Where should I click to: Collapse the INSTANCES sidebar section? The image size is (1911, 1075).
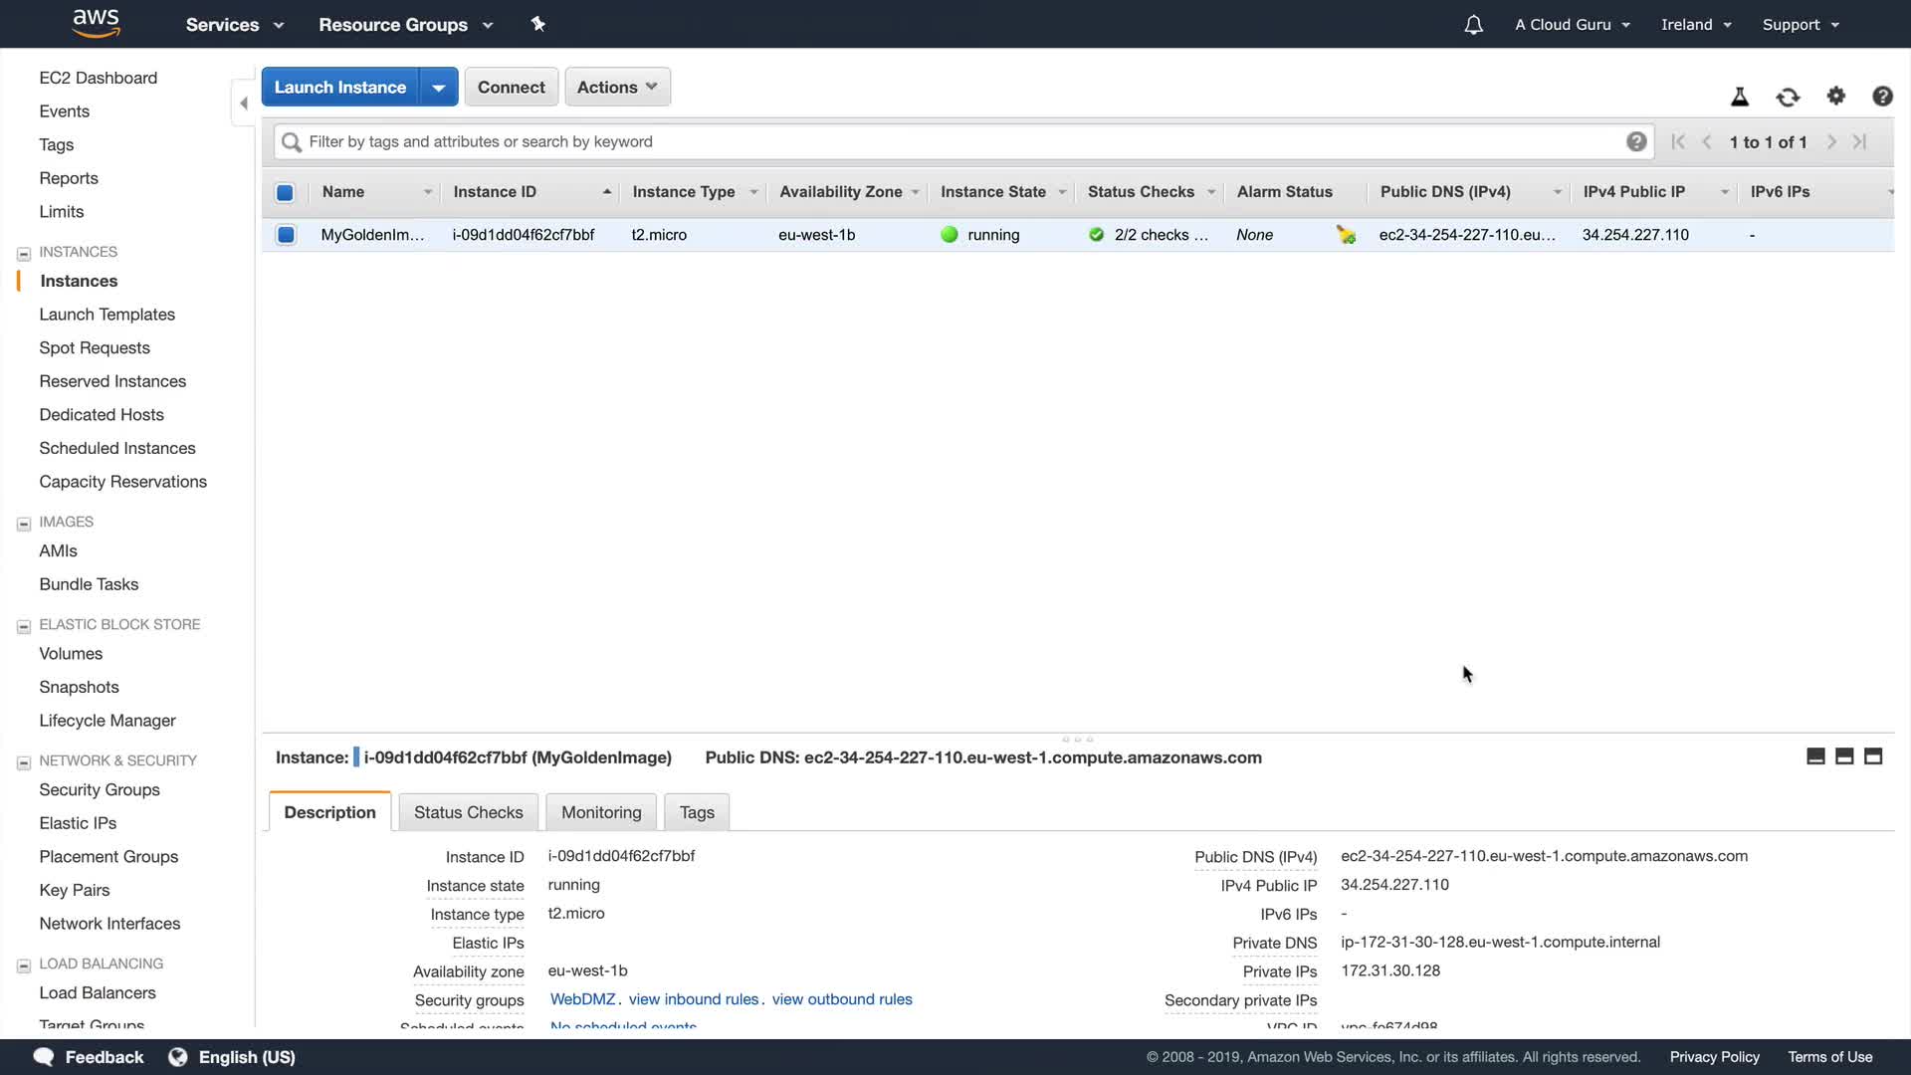pos(24,253)
